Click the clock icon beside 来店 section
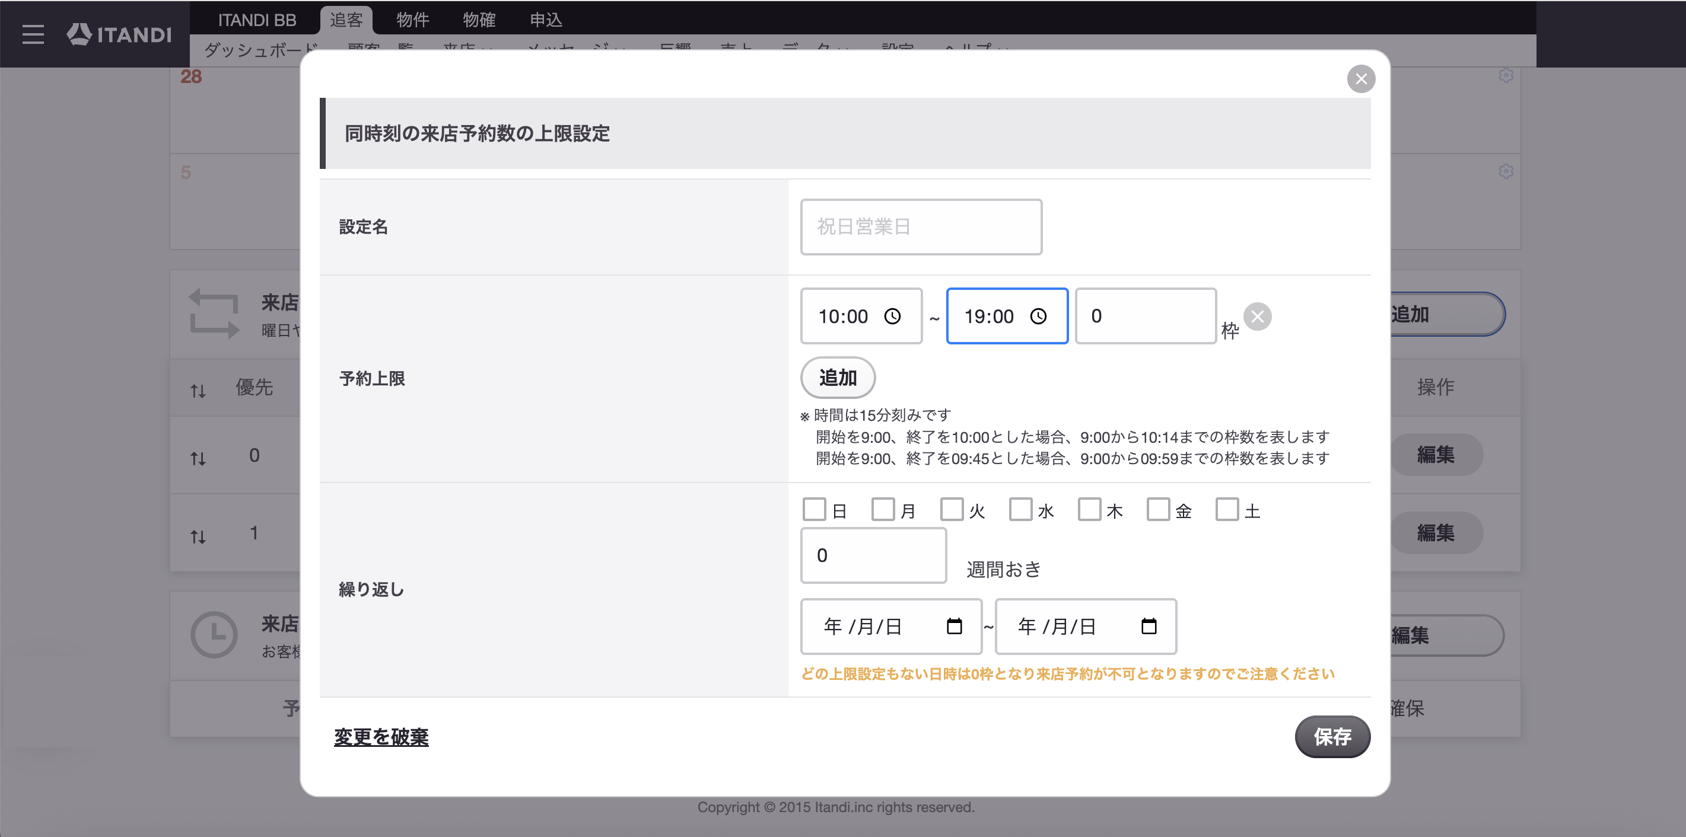 [214, 634]
